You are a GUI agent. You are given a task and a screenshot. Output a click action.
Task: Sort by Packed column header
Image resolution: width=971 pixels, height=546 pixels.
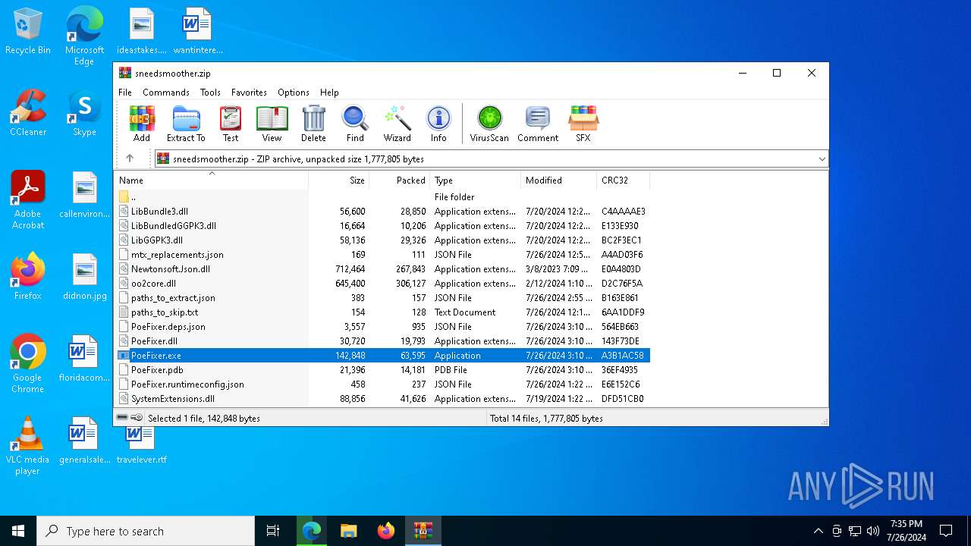click(399, 180)
